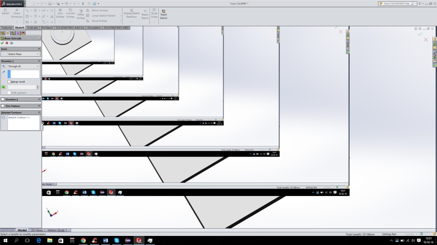Click the viewport confirmation green checkmark
Viewport: 437px width, 245px height.
pos(420,34)
